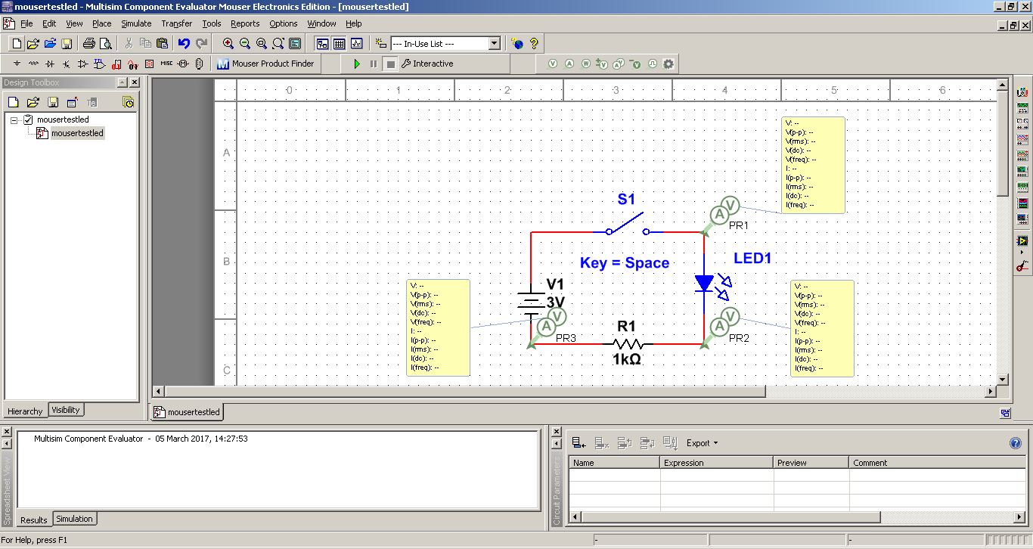Click the Circuit Parameters help icon
The height and width of the screenshot is (549, 1033).
tap(1016, 443)
